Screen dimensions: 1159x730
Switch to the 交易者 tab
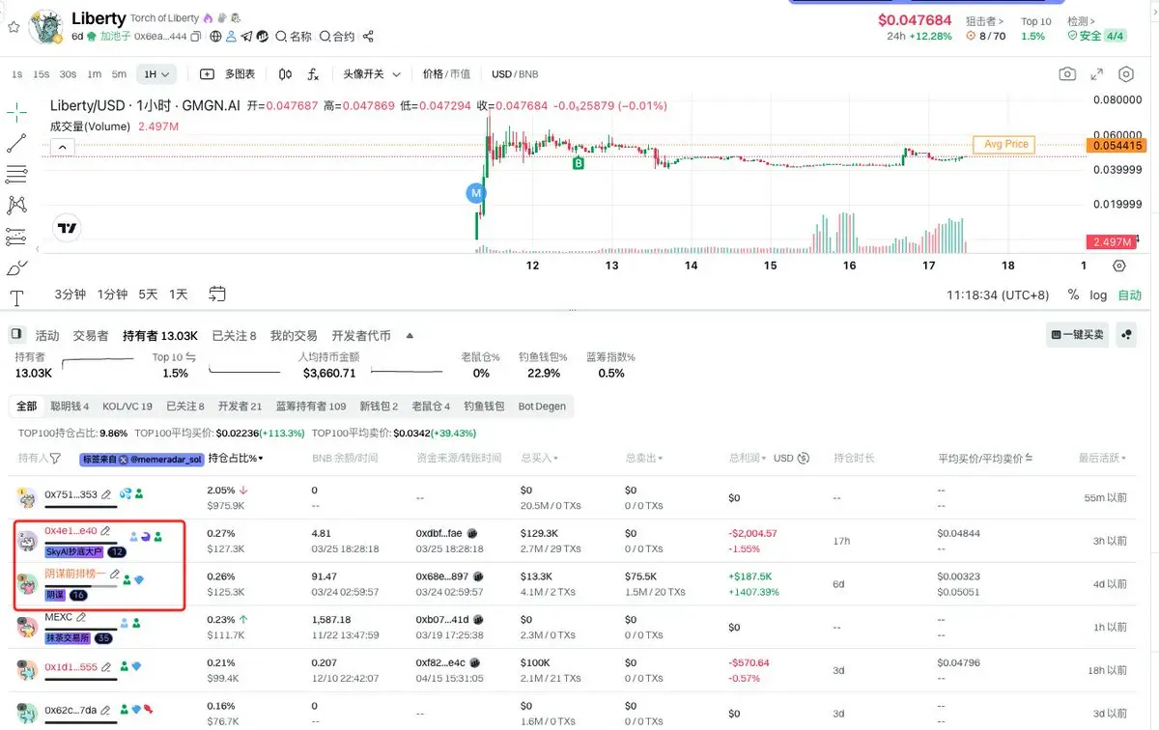click(91, 336)
